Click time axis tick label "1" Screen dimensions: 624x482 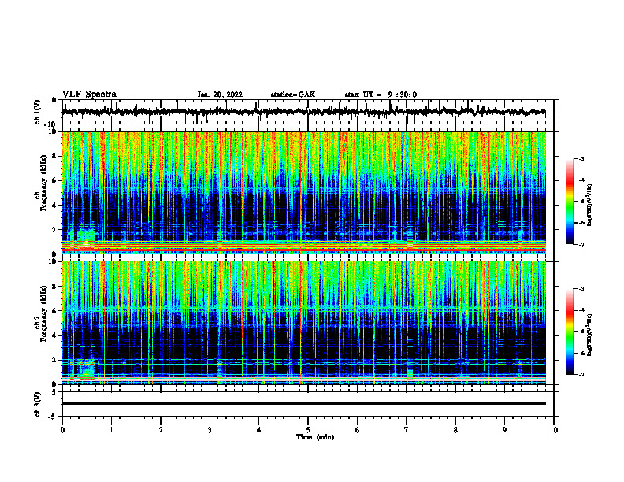tap(111, 430)
